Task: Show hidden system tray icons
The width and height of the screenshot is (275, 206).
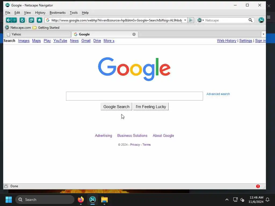Action: point(227,200)
